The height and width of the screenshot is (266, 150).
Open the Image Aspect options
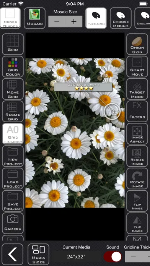(x=137, y=134)
